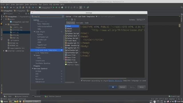This screenshot has height=103, width=183.
Task: Open the Refactor menu
Action: [x=34, y=5]
